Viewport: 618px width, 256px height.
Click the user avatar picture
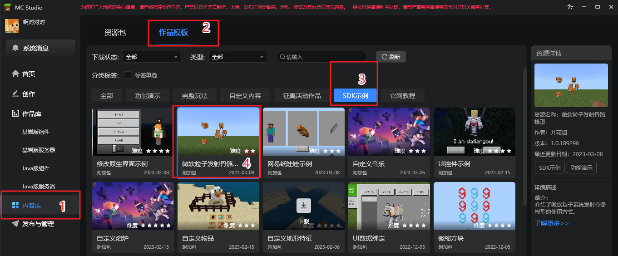click(12, 26)
